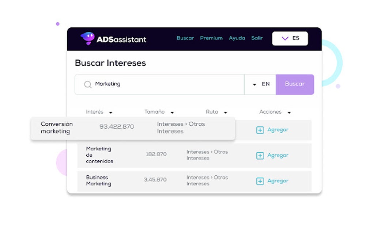Viewport: 373px width, 233px height.
Task: Click the magnifying glass icon in the search bar
Action: (87, 84)
